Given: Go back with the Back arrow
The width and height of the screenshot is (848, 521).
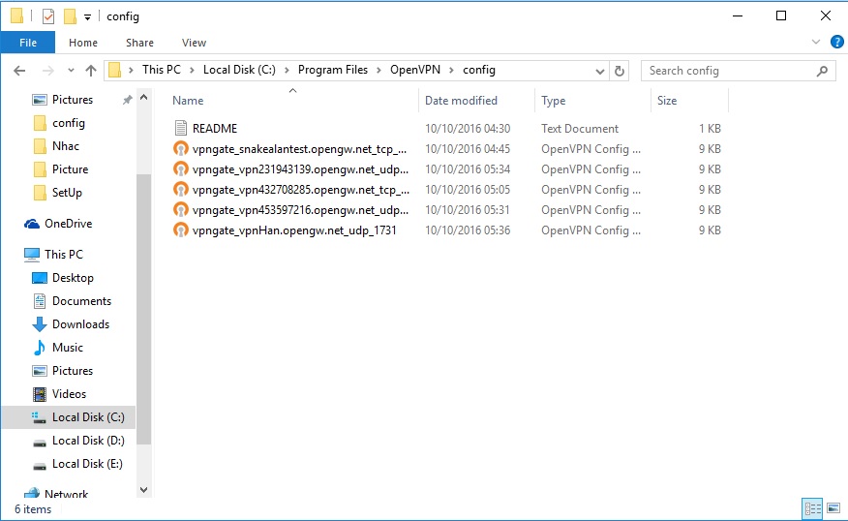Looking at the screenshot, I should (19, 71).
